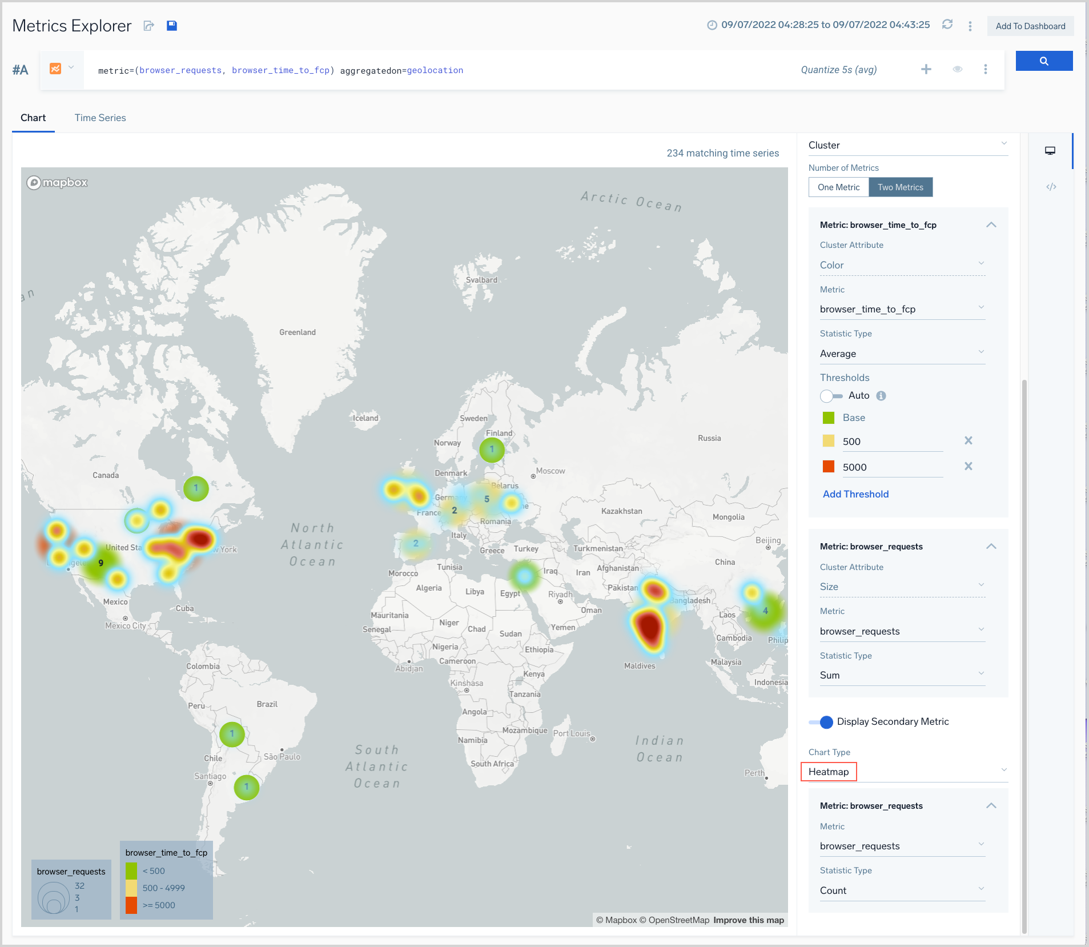
Task: Enable Auto thresholds switch
Action: (x=831, y=396)
